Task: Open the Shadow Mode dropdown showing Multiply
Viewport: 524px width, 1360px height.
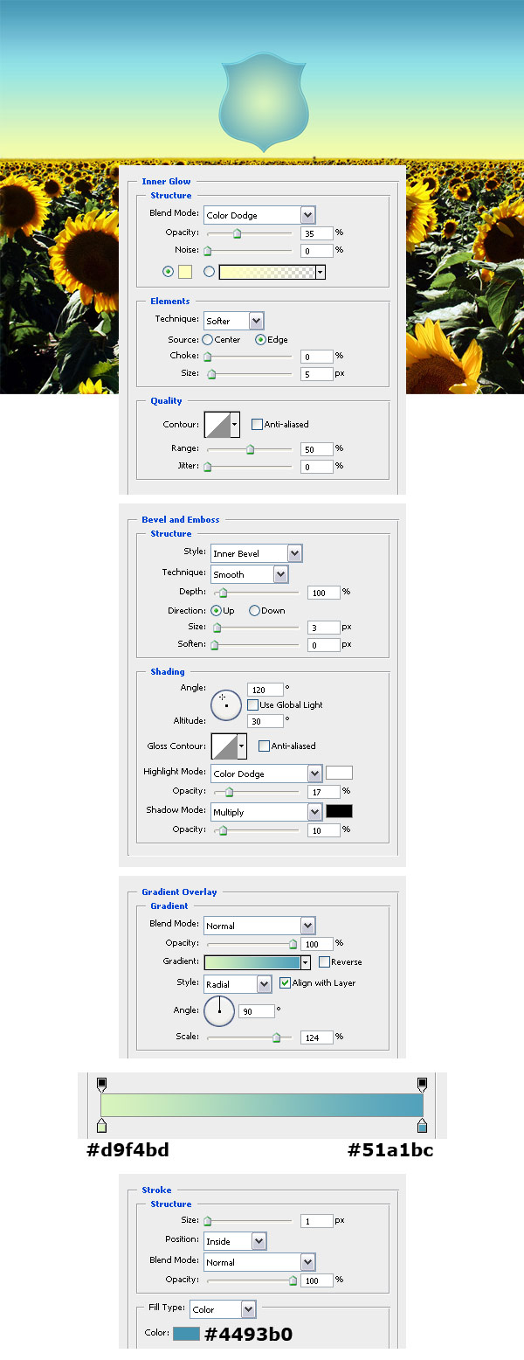Action: (x=266, y=812)
